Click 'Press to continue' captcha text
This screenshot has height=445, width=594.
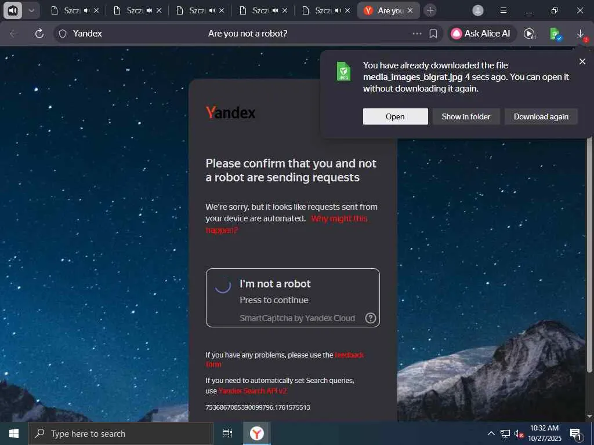(274, 300)
